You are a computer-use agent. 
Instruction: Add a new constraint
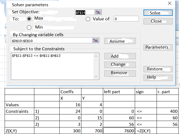click(x=120, y=56)
